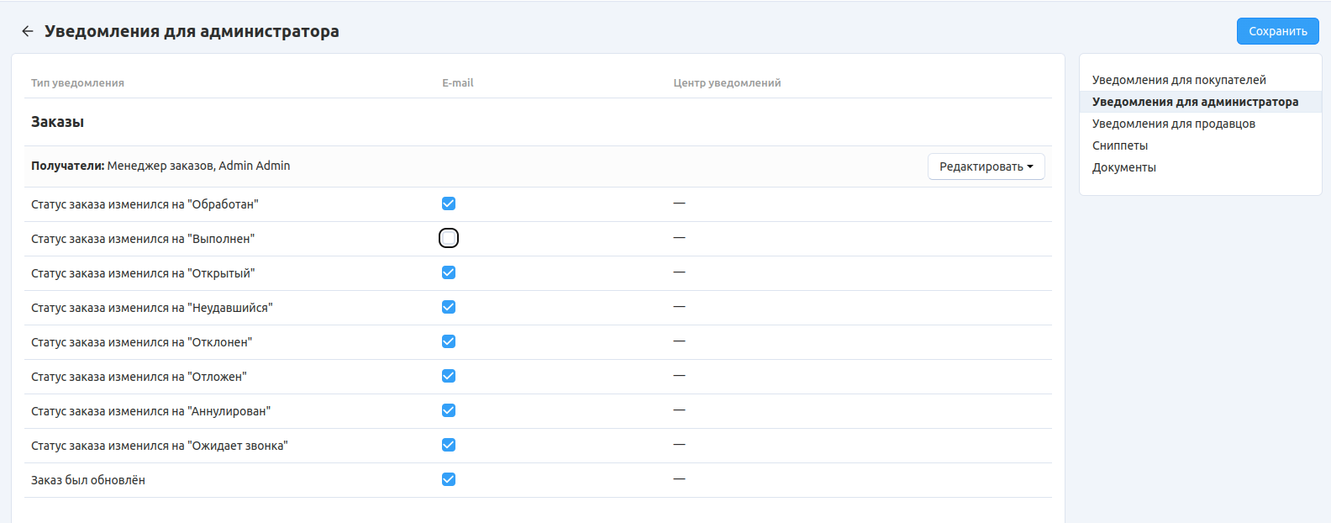
Task: Disable e-mail for "Аннулирован" status
Action: click(449, 410)
